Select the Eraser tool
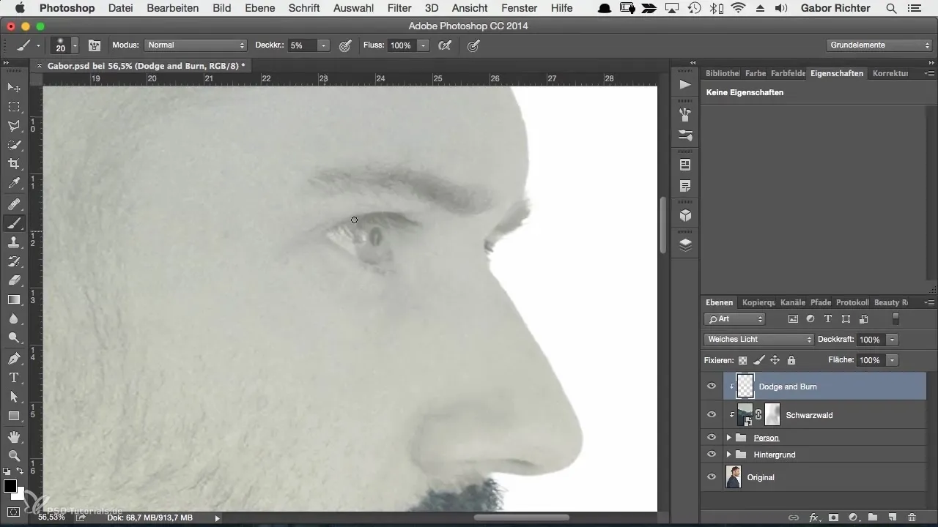Screen dimensions: 938x527 pos(13,280)
